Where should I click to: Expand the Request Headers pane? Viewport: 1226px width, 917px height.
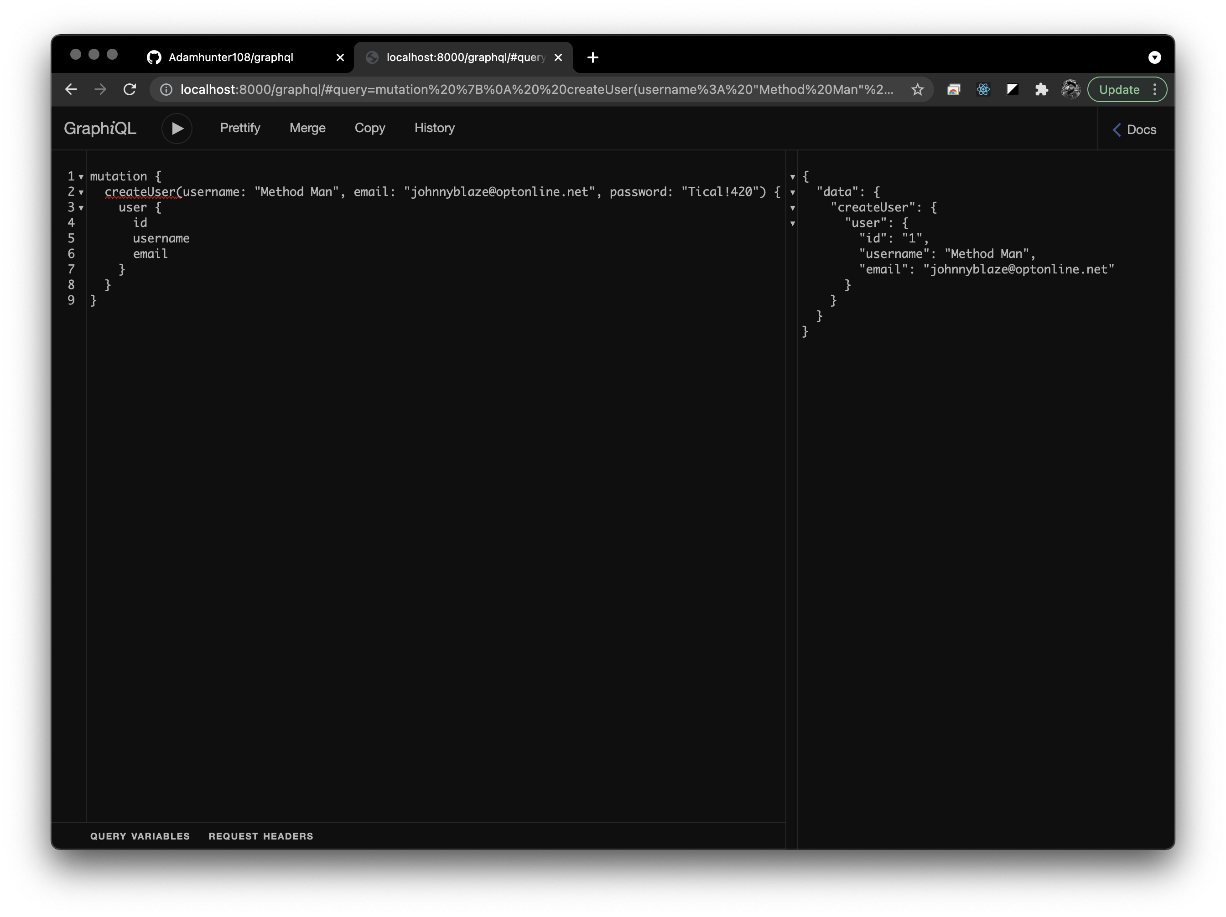(260, 836)
